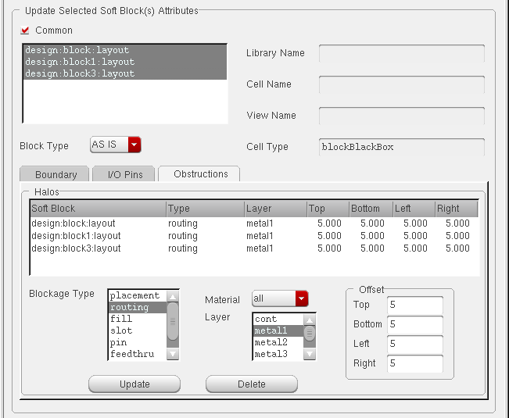Choose placement in Blockage Type list
Image resolution: width=509 pixels, height=418 pixels.
[x=134, y=295]
